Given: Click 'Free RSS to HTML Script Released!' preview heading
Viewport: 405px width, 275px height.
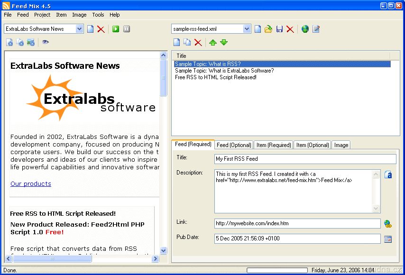Looking at the screenshot, I should point(63,213).
